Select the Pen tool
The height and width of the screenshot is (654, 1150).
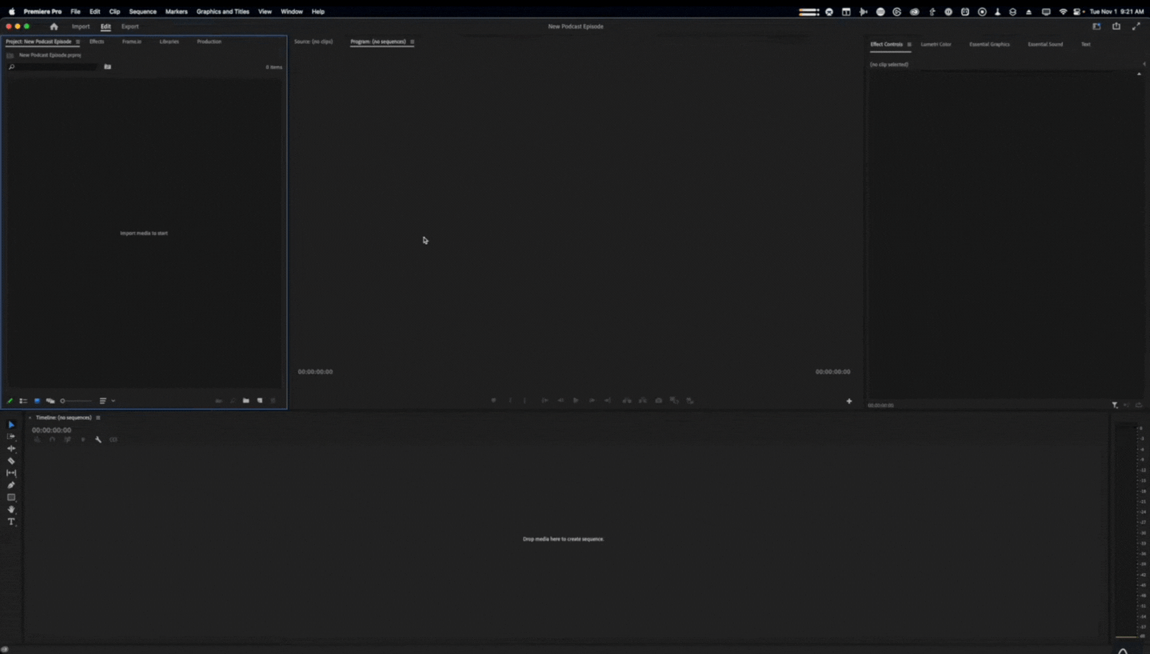[x=11, y=485]
